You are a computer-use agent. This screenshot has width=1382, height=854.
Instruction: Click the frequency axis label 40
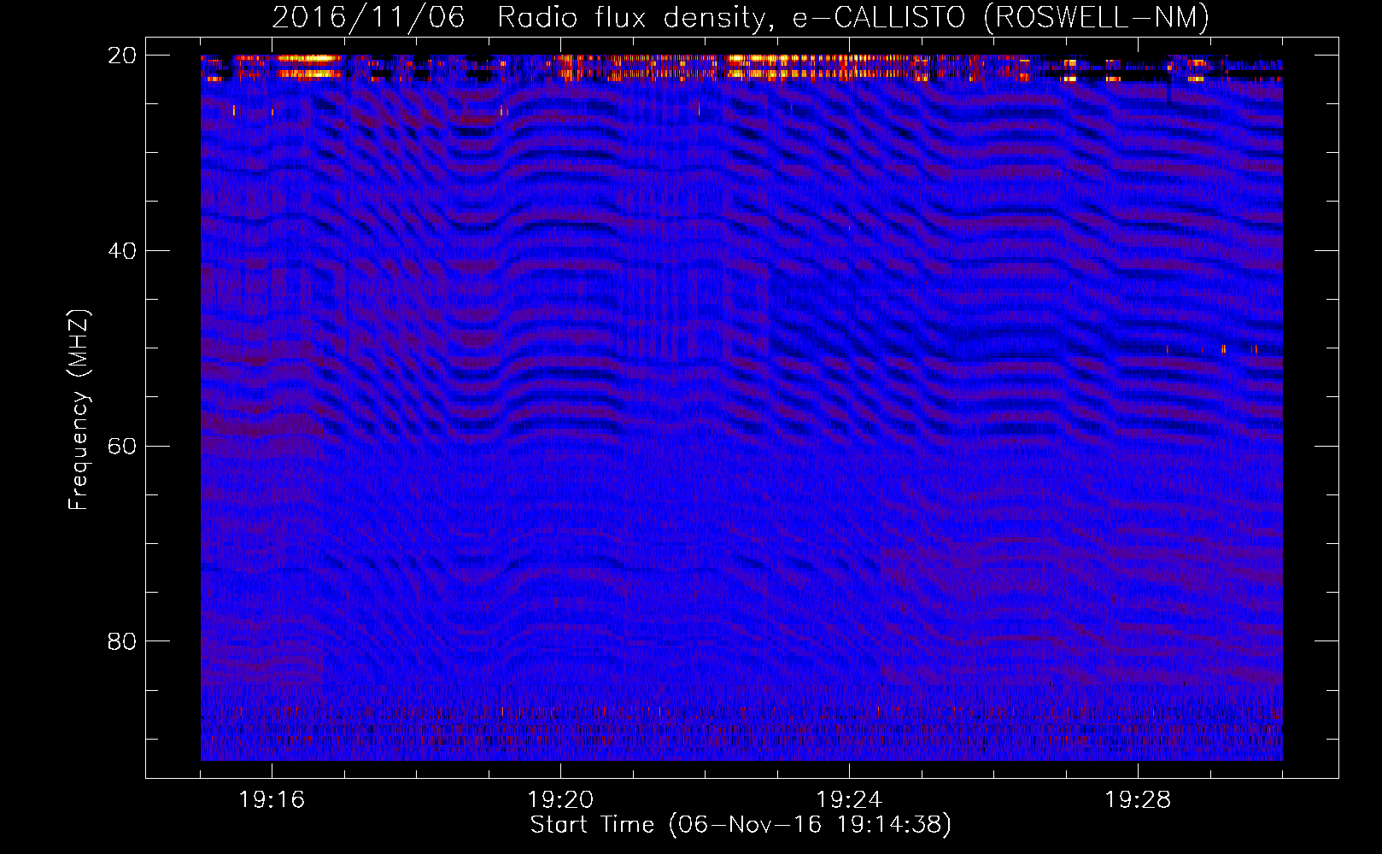pos(122,251)
